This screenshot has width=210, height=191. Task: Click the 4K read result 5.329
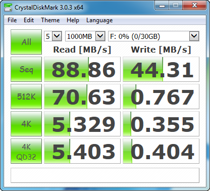pyautogui.click(x=82, y=124)
